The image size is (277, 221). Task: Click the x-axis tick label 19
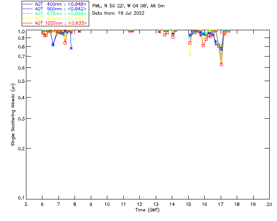click(x=253, y=204)
